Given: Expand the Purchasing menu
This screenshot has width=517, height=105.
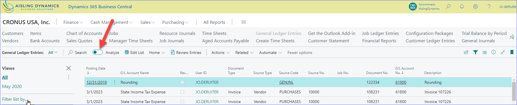Looking at the screenshot, I should [x=175, y=22].
